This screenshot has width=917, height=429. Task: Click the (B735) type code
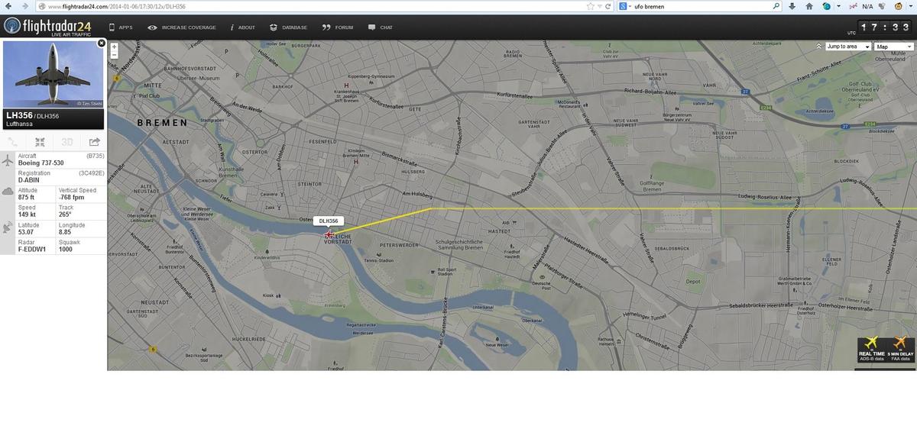(x=95, y=156)
